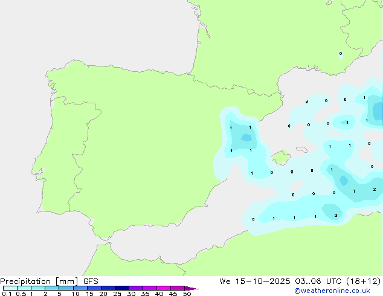Choose the 20–25 mm legend color swatch

pyautogui.click(x=108, y=288)
